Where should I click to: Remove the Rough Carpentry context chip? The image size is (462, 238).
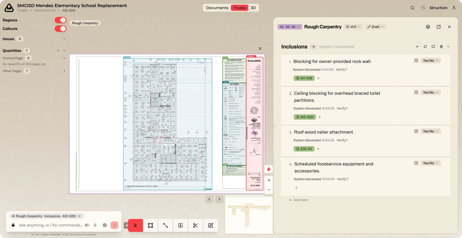(79, 216)
